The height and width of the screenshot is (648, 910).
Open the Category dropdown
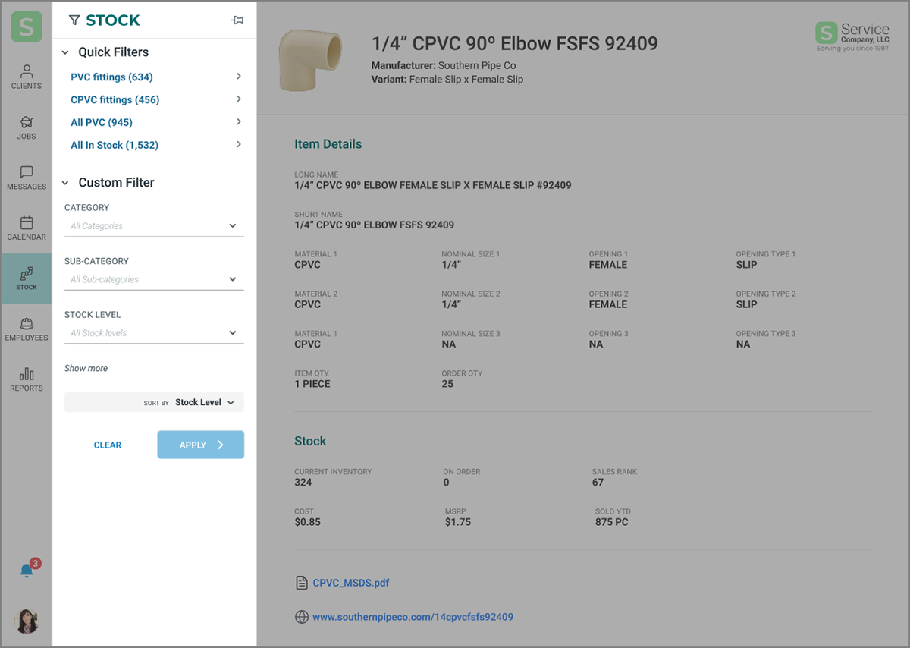(x=154, y=226)
